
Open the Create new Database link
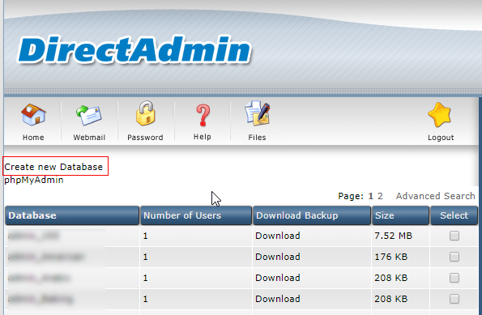coord(53,167)
